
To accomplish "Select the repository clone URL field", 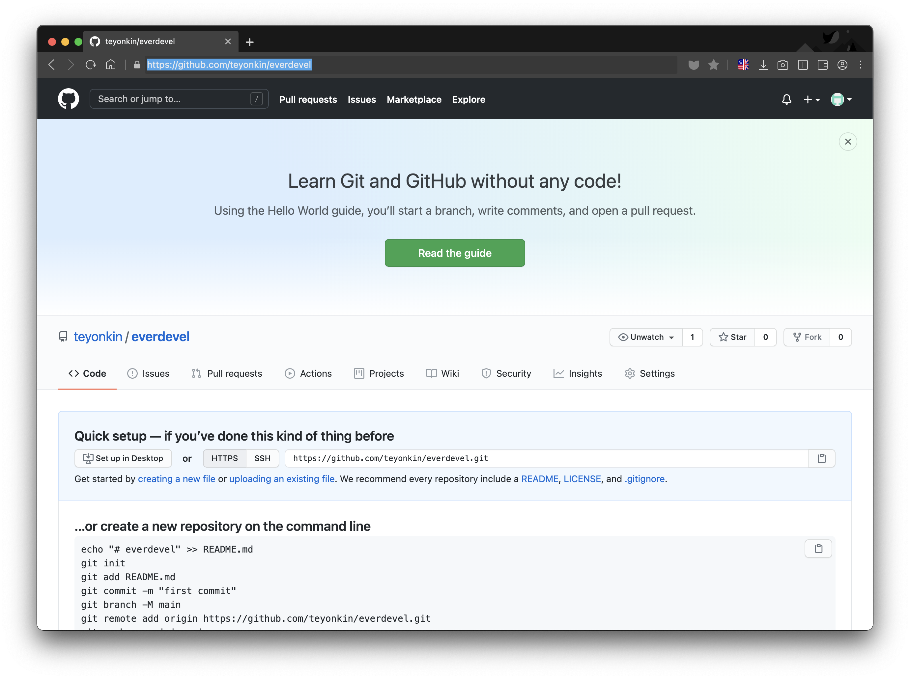I will click(546, 458).
